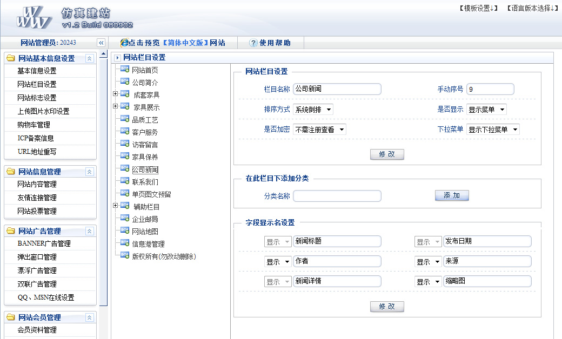
Task: Click the help question mark icon
Action: (253, 43)
